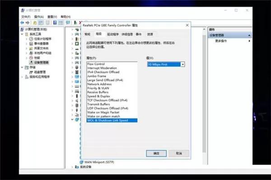
Task: Collapse the 系统工具 tree node
Action: (x=22, y=34)
